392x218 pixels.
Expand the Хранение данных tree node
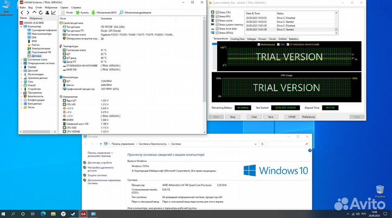coord(21,78)
